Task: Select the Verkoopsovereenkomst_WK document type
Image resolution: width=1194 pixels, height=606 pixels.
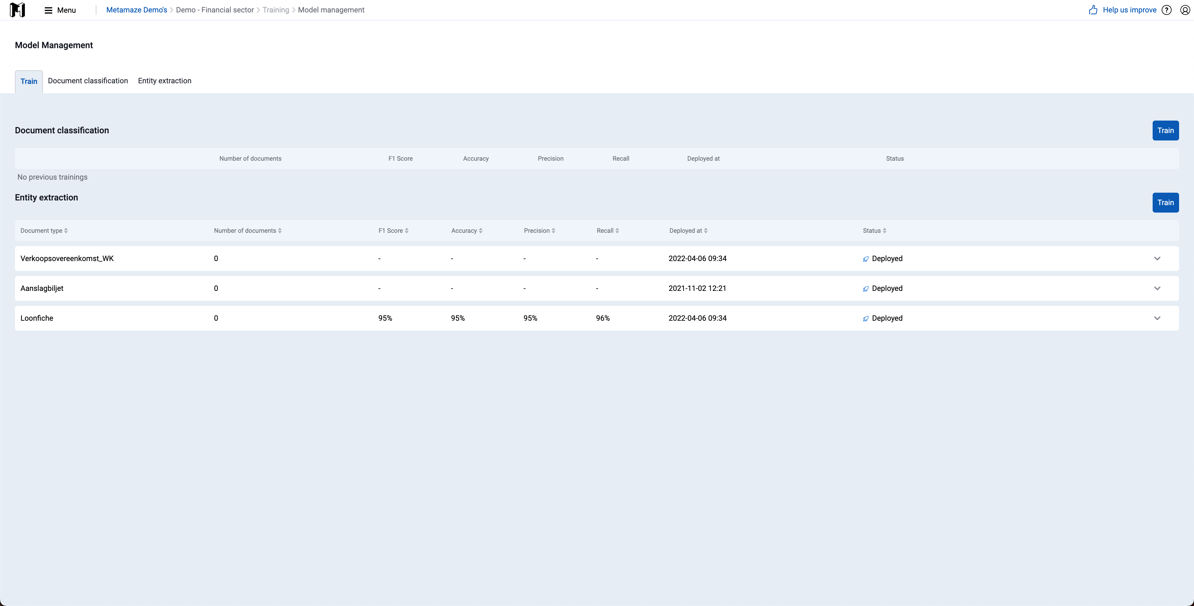Action: pos(67,259)
